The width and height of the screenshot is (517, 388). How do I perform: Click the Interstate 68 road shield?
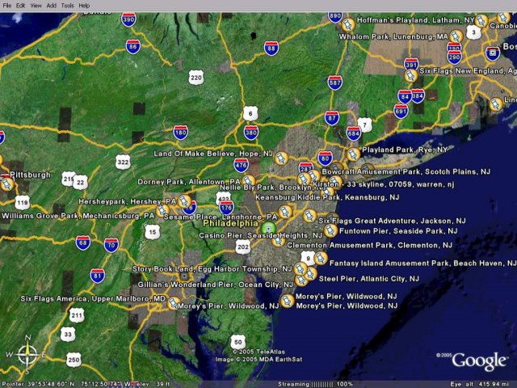[x=82, y=242]
